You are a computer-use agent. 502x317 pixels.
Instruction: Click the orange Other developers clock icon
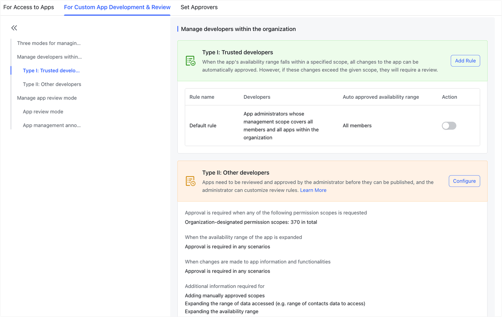(191, 181)
